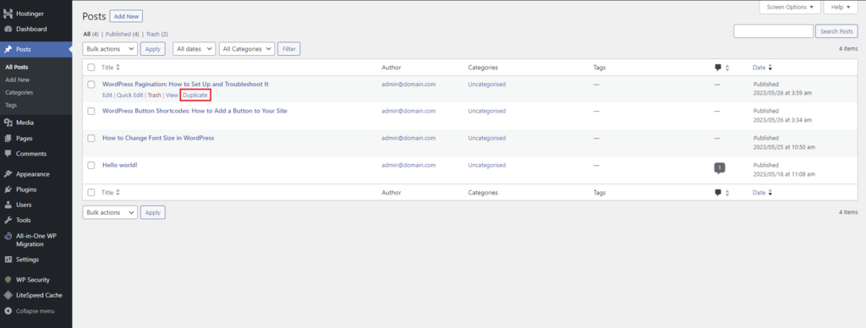The width and height of the screenshot is (866, 328).
Task: Click the Add New button beside Posts heading
Action: tap(127, 17)
